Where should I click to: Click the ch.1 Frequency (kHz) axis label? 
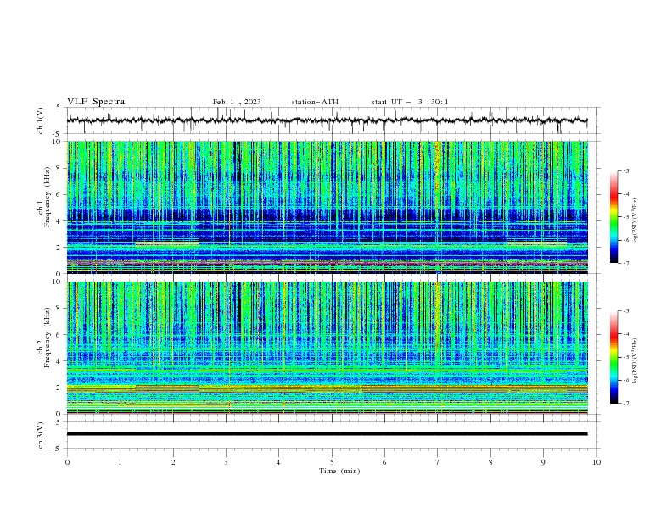pyautogui.click(x=44, y=197)
